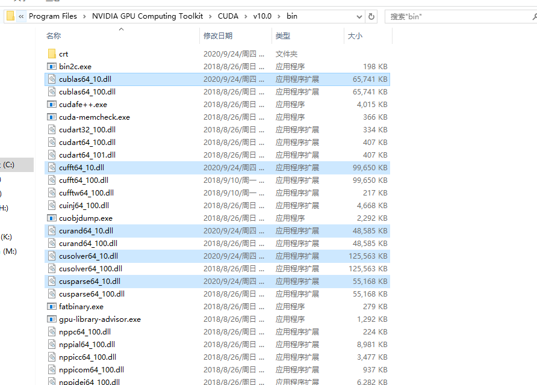Click the 应用程序 type of cuobjdump.exe
Image resolution: width=537 pixels, height=385 pixels.
[290, 218]
